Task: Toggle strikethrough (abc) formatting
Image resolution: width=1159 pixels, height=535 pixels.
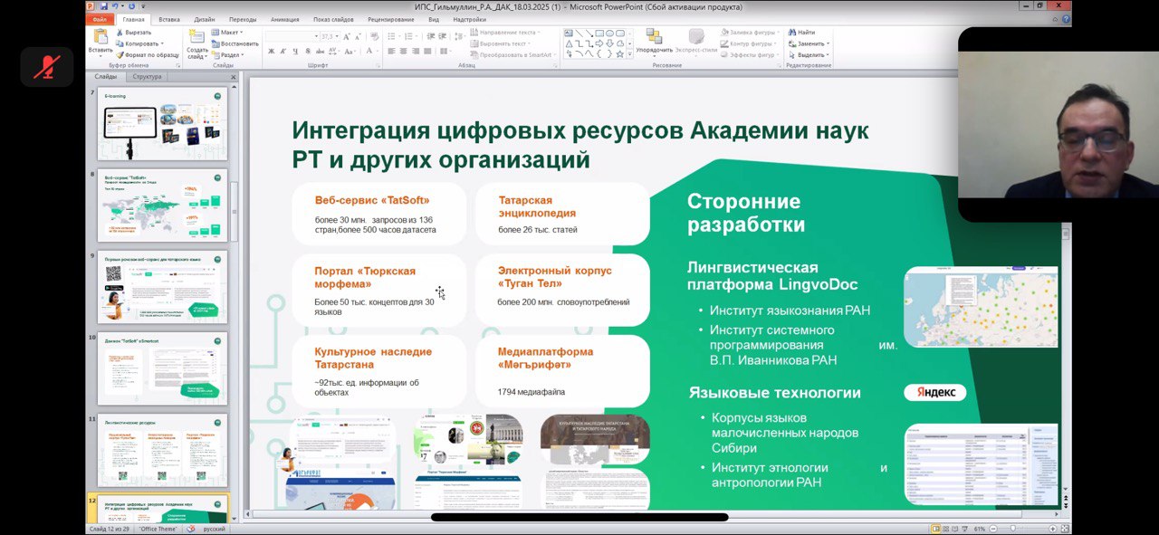Action: (x=320, y=52)
